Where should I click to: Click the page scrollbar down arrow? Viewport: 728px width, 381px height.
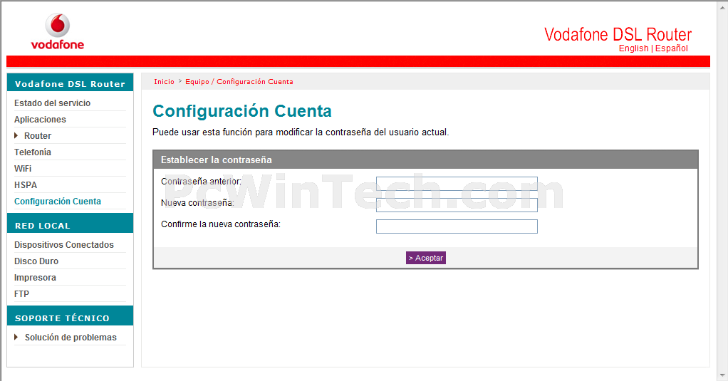pos(722,375)
